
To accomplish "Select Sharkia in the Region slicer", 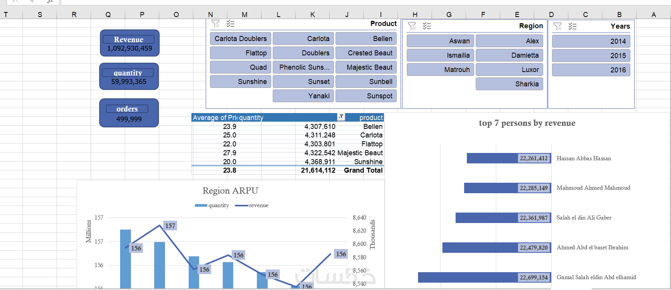I will [509, 84].
